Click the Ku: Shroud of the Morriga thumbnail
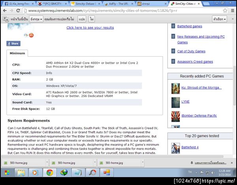The width and height of the screenshot is (237, 185). 176,89
